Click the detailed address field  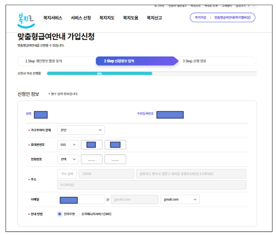[152, 185]
